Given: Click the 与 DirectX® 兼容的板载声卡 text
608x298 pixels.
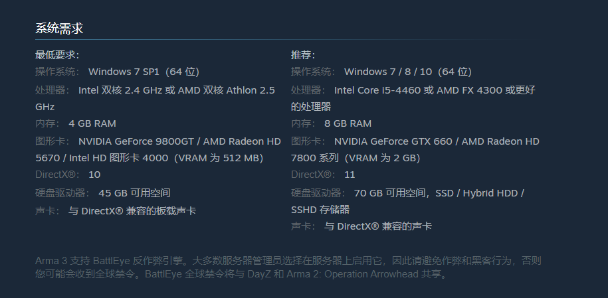Looking at the screenshot, I should pyautogui.click(x=132, y=211).
